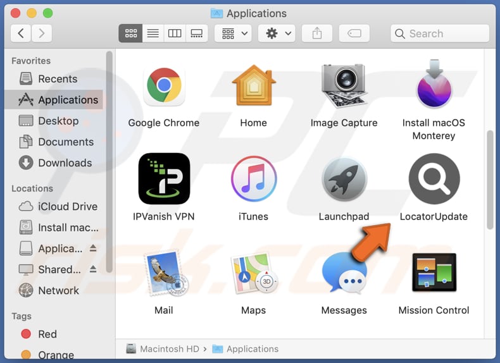Open iCloud Drive in the sidebar
Viewport: 500px width, 363px height.
(x=54, y=207)
